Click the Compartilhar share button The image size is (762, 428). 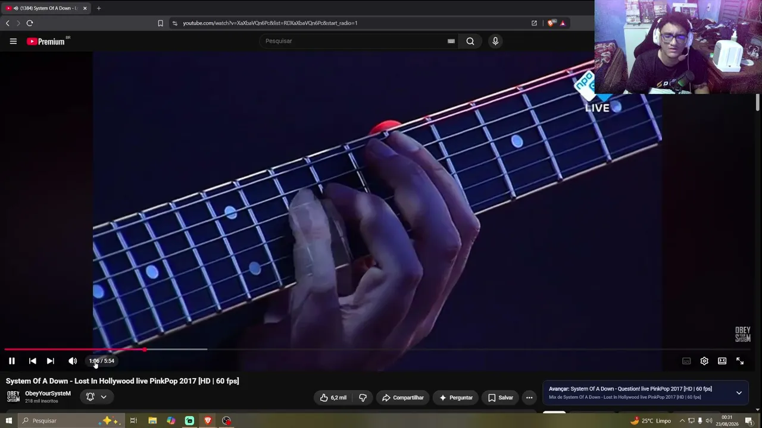(x=403, y=398)
